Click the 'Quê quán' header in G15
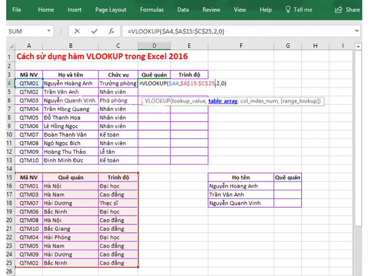Viewport: 369px width, 276px height. click(288, 177)
